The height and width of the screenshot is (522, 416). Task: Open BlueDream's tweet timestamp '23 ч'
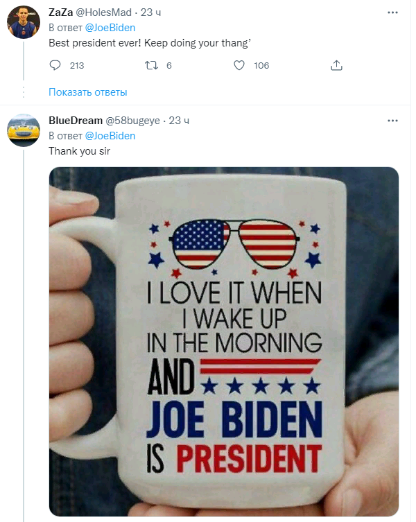[x=179, y=121]
